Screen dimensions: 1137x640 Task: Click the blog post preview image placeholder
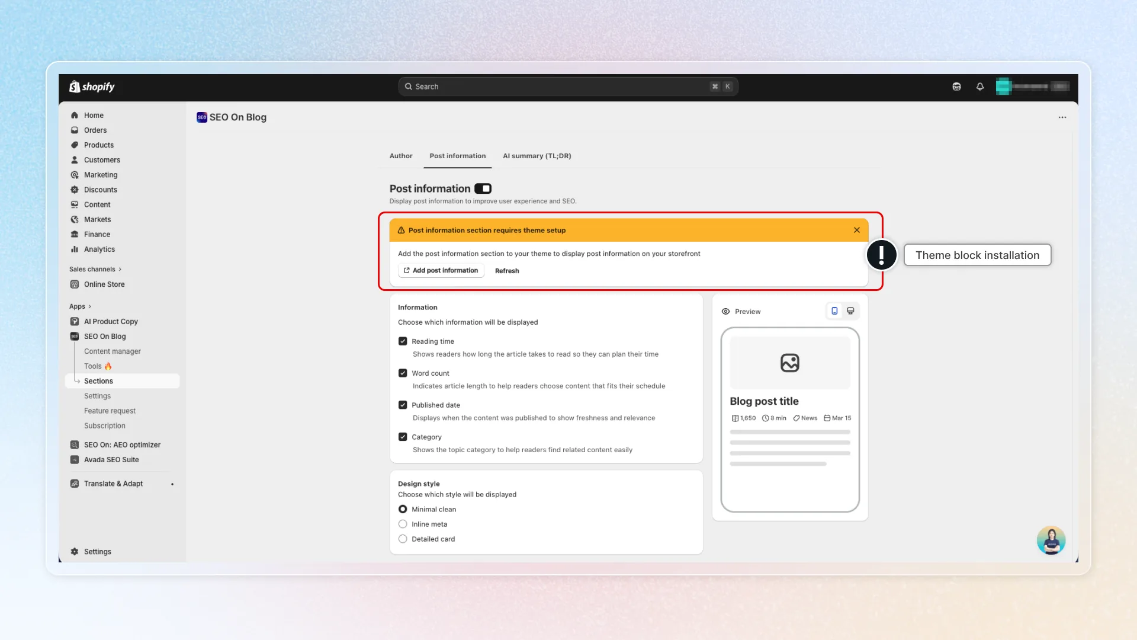[790, 363]
